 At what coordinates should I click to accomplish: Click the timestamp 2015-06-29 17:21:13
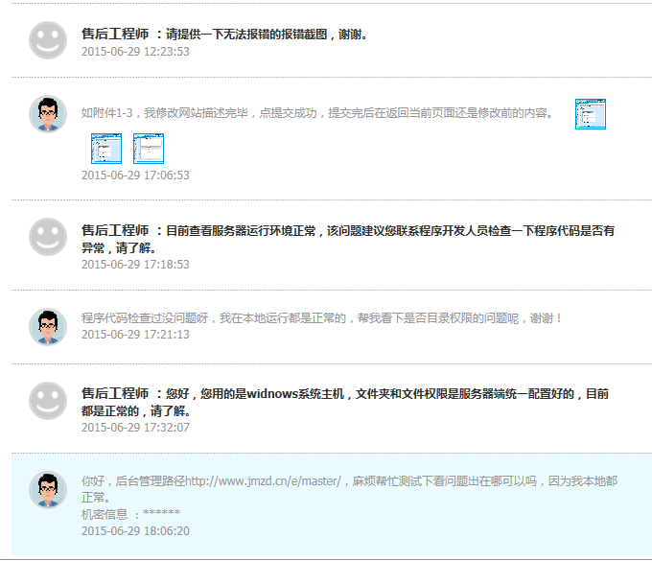pyautogui.click(x=135, y=335)
